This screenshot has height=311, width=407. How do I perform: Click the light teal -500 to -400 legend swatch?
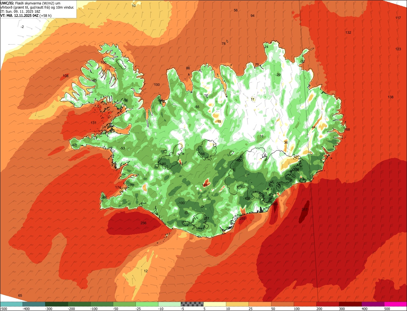pyautogui.click(x=11, y=304)
